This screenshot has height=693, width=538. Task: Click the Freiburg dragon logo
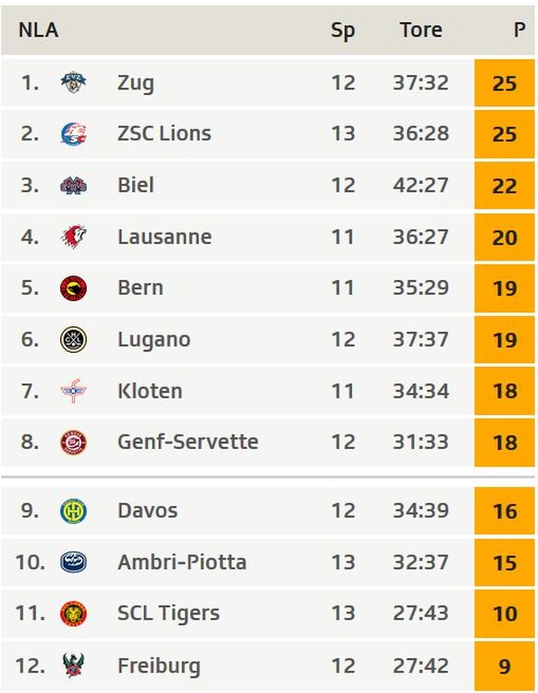(x=73, y=665)
